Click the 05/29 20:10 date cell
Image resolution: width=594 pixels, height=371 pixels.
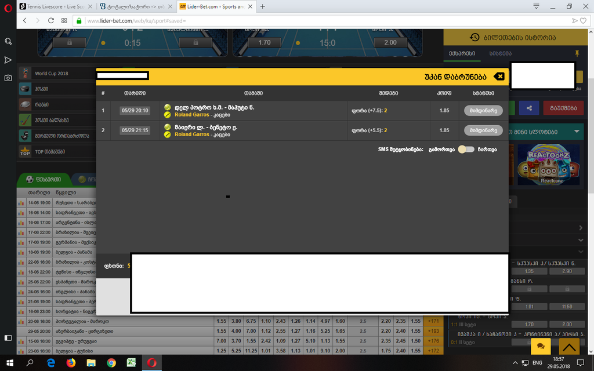[x=135, y=111]
